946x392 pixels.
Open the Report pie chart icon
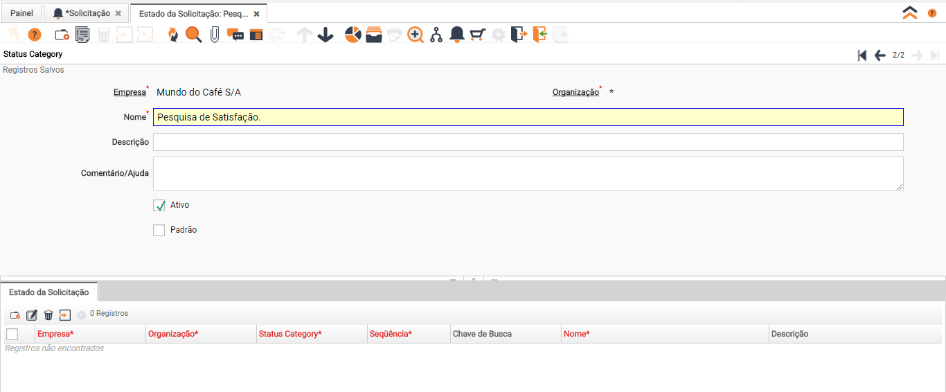click(352, 35)
